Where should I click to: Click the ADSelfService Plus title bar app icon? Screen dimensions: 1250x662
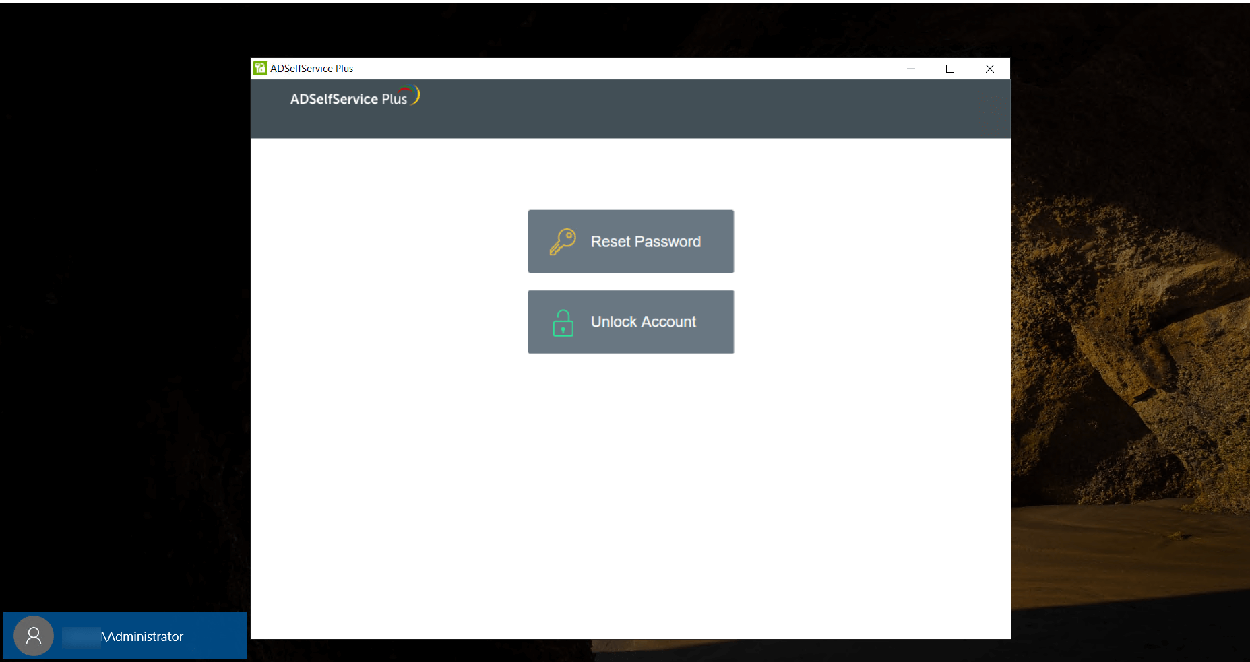click(260, 68)
